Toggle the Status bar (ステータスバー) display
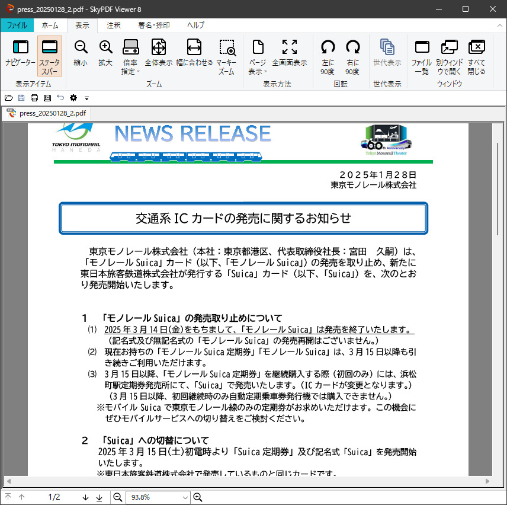Screen dimensions: 507x505 [50, 56]
